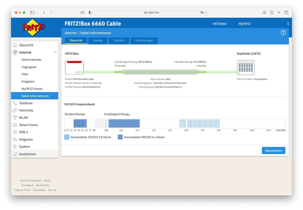
Task: Click the large DOCSIS 3.1 downstream block
Action: tap(124, 123)
